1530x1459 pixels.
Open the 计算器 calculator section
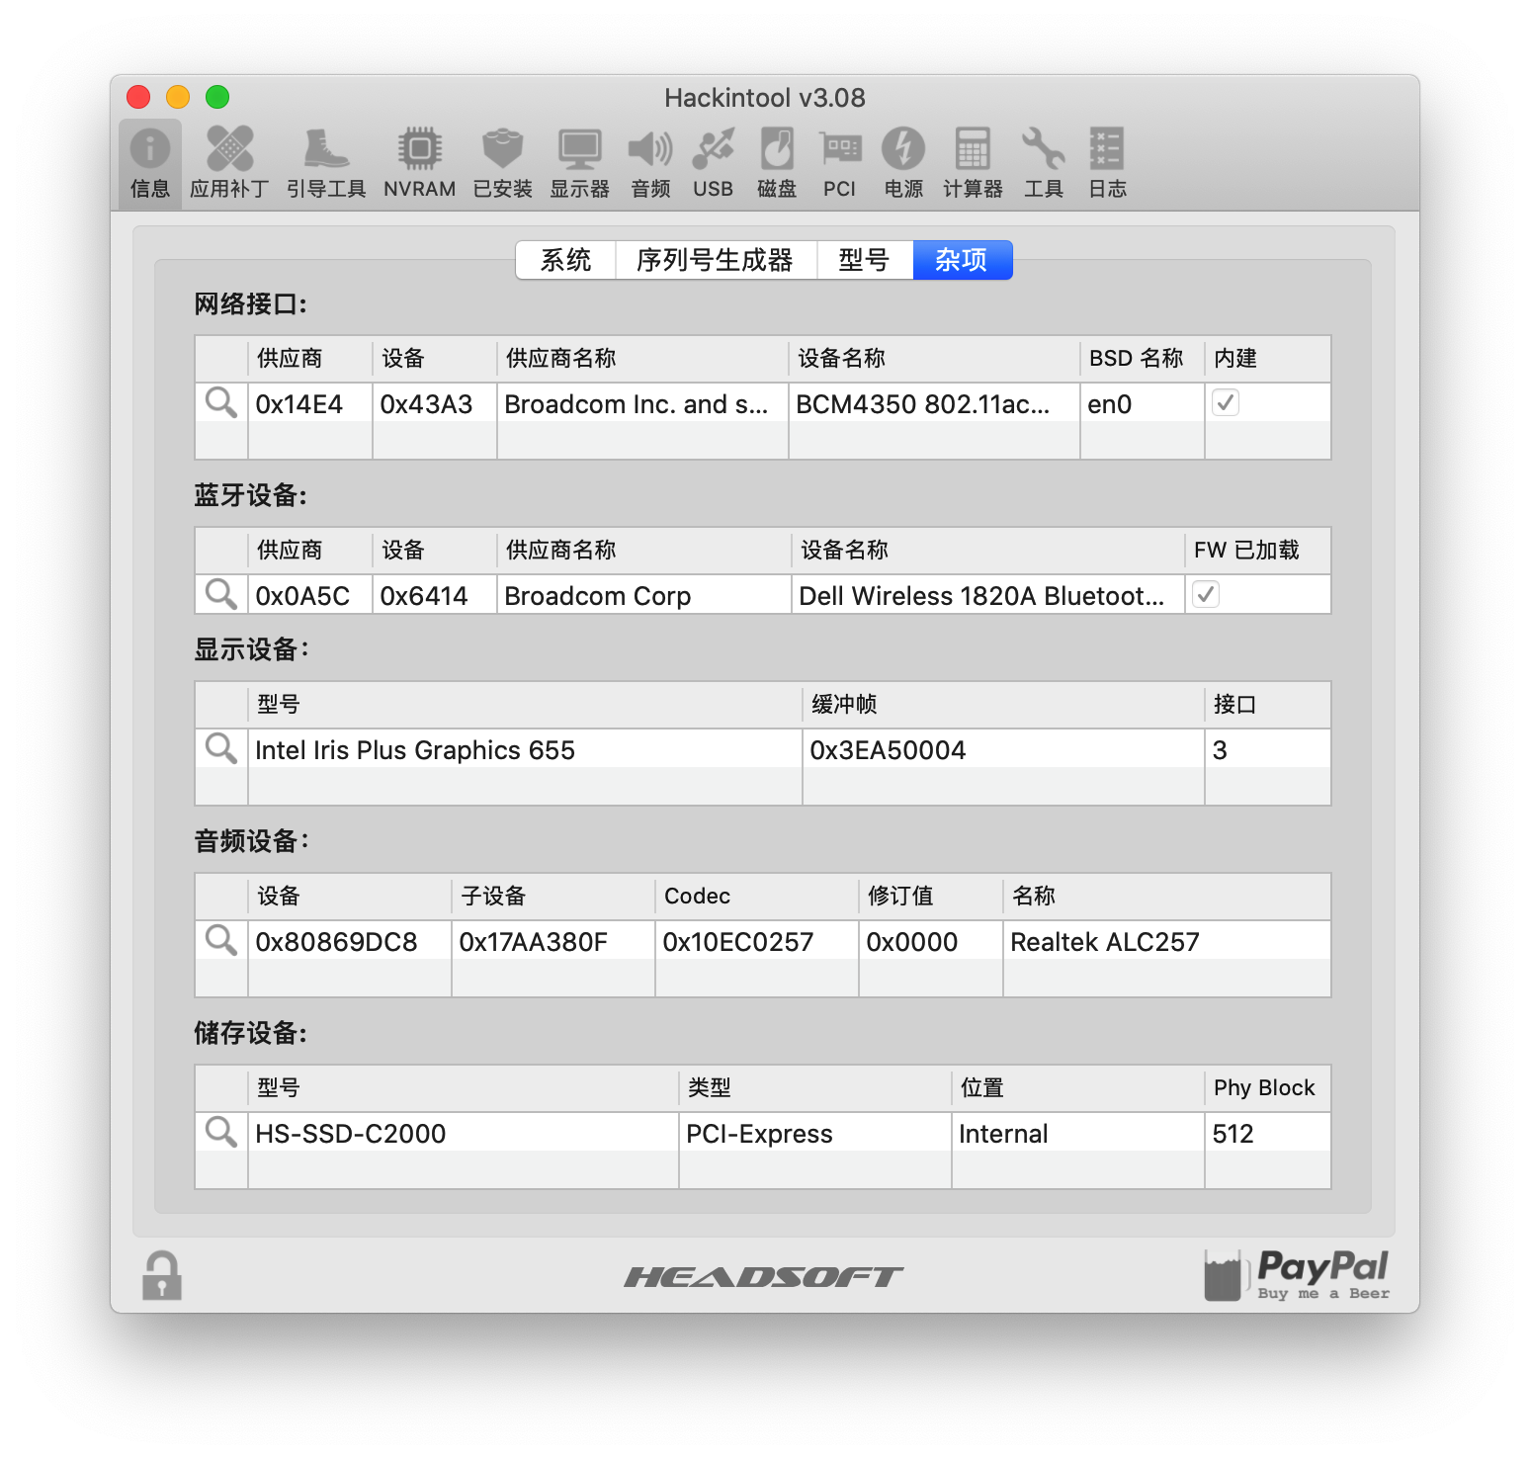coord(973,163)
